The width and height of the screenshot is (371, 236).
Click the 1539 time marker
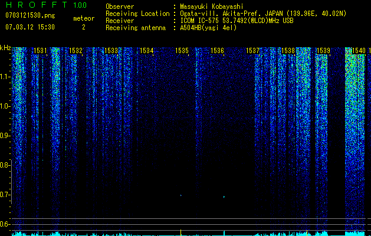click(323, 51)
